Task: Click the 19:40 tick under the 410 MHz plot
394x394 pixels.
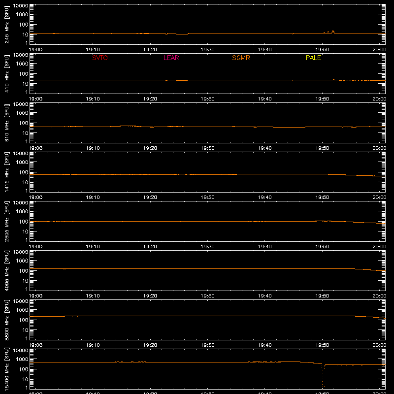Action: 265,99
